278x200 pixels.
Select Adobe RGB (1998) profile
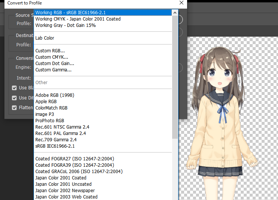pyautogui.click(x=55, y=95)
